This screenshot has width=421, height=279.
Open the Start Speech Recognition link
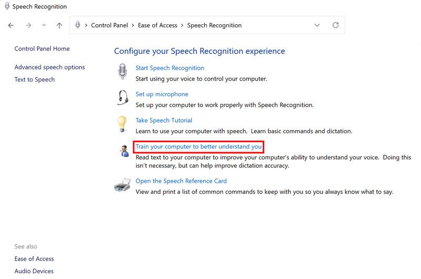(169, 68)
